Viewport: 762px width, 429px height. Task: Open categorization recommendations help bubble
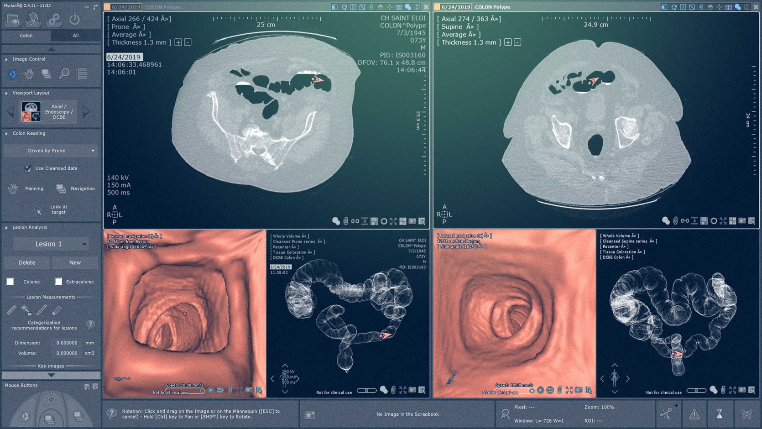point(90,324)
